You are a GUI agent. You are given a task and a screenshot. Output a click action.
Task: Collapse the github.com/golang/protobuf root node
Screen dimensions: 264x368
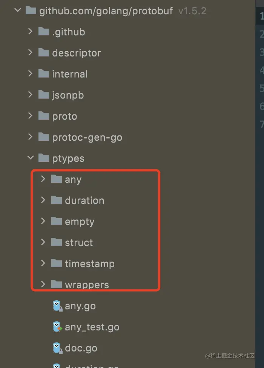[x=17, y=11]
